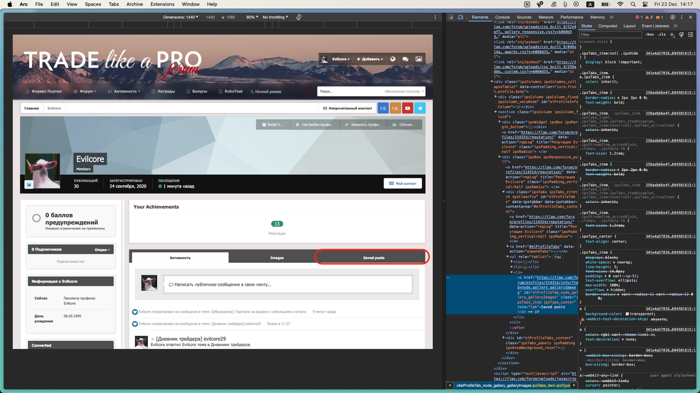The image size is (700, 393).
Task: Open the Опции dropdown in followers box
Action: pyautogui.click(x=102, y=250)
